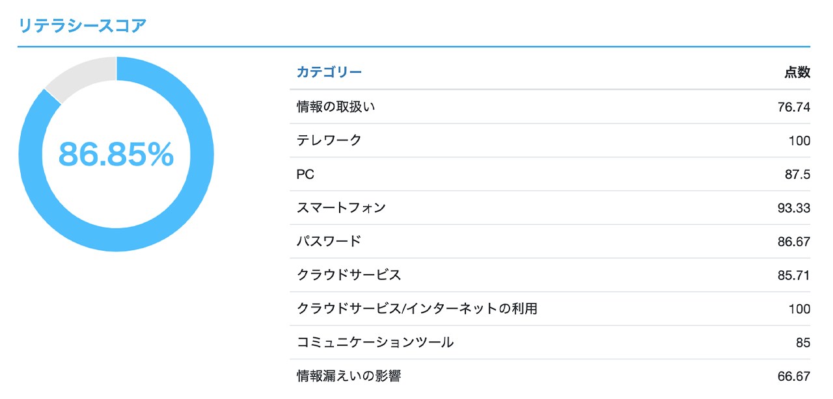Click the 76.74 score value
Viewport: 833px width, 399px height.
point(794,107)
